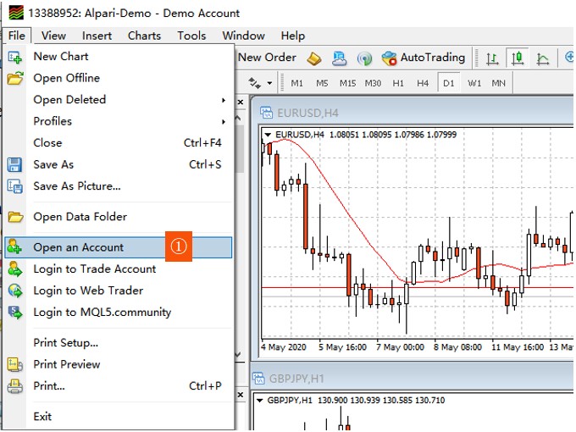Choose Close in the File menu

[119, 143]
